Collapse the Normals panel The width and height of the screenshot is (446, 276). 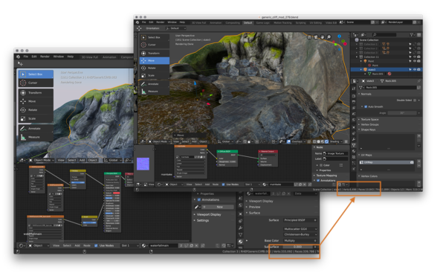pos(366,94)
